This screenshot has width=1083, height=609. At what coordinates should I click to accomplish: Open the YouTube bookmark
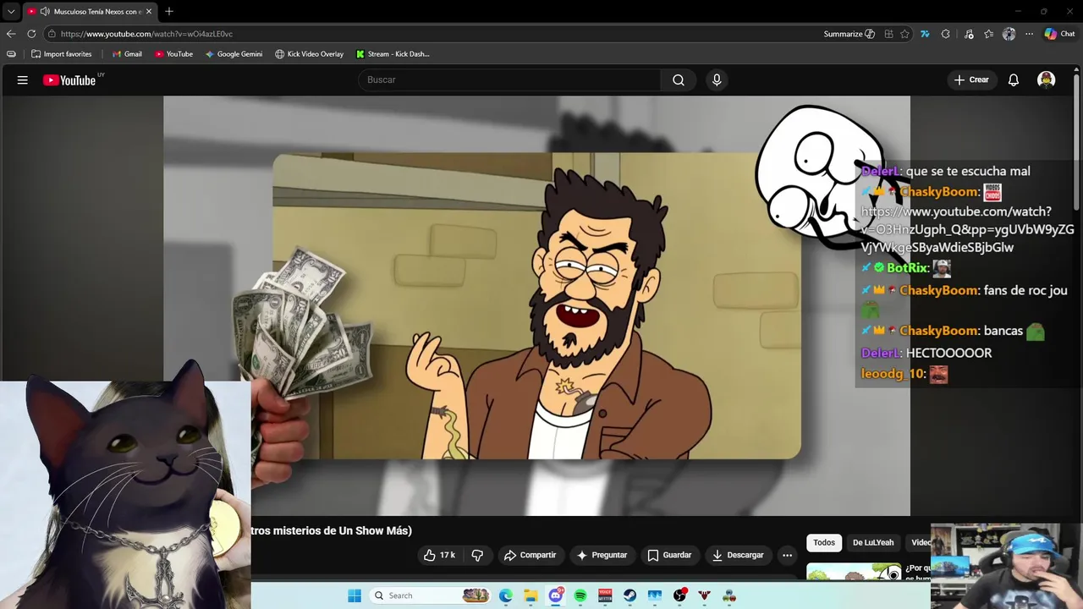coord(173,54)
